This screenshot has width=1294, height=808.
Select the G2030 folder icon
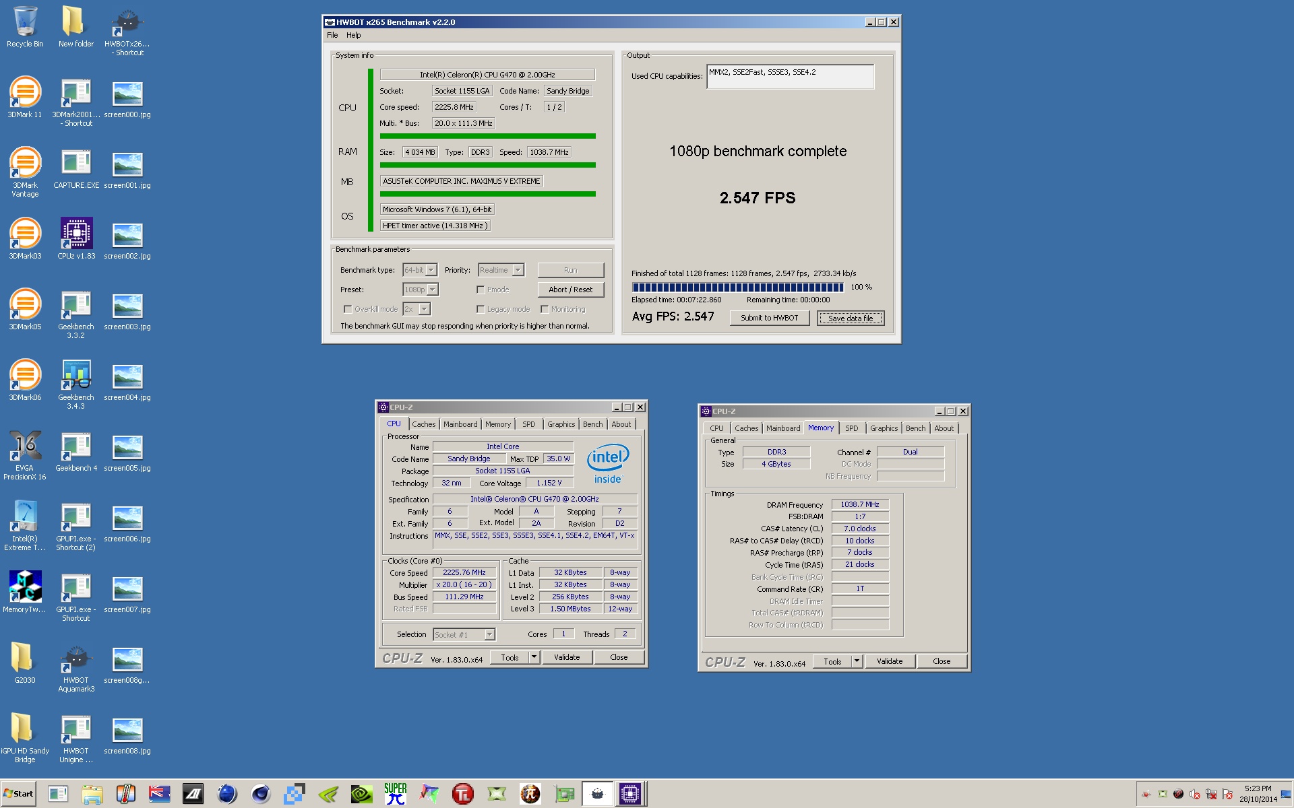25,663
